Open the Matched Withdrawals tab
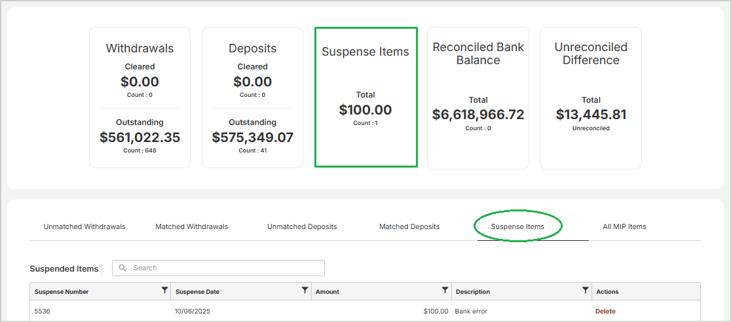The width and height of the screenshot is (731, 322). click(x=191, y=226)
